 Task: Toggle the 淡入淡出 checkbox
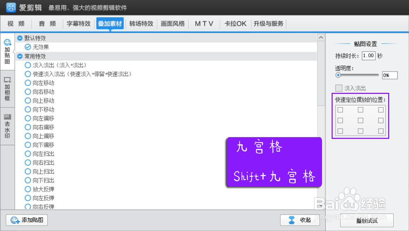pos(339,88)
